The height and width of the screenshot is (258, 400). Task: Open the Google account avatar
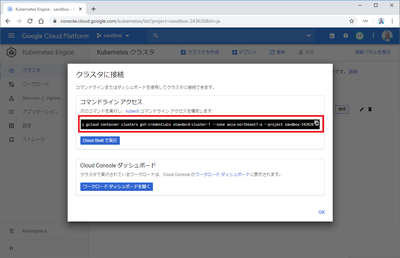pyautogui.click(x=387, y=36)
